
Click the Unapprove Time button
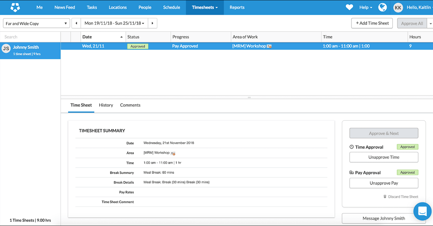click(x=384, y=157)
